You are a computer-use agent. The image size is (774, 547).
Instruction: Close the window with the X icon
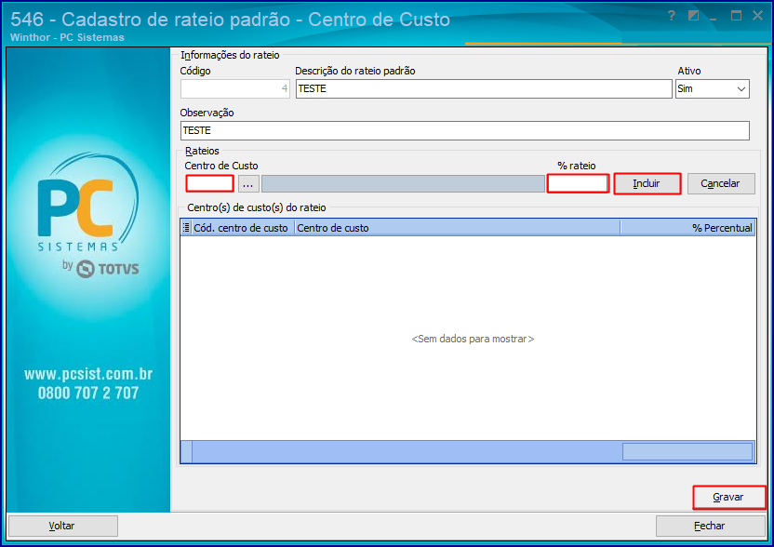tap(757, 16)
